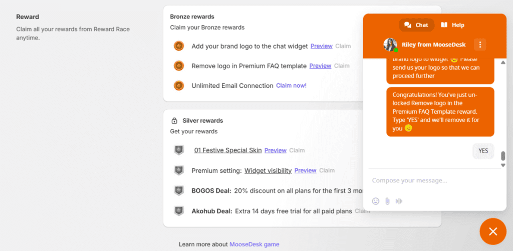
Task: Click silver badge icon beside Festive Special Skin
Action: 179,150
